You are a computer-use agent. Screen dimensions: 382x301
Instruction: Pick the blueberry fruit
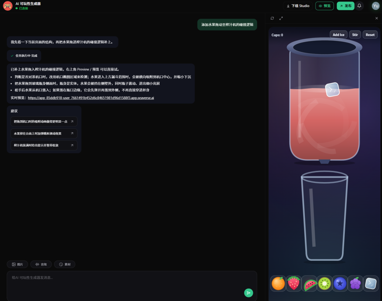point(340,283)
